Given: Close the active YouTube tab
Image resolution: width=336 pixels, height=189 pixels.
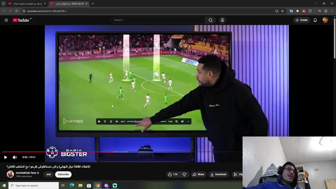Looking at the screenshot, I should [86, 4].
